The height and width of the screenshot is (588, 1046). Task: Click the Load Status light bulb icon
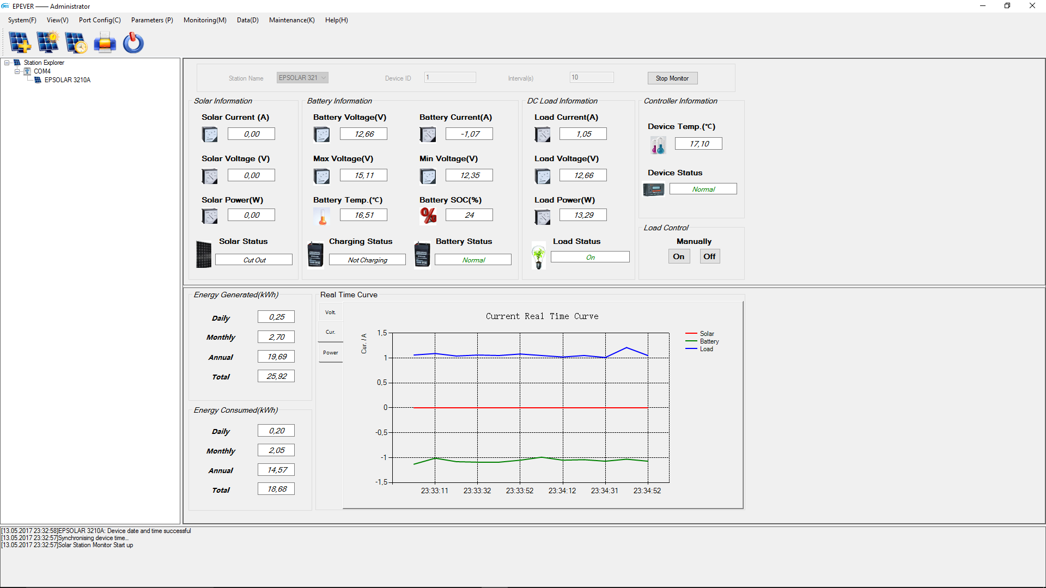538,256
